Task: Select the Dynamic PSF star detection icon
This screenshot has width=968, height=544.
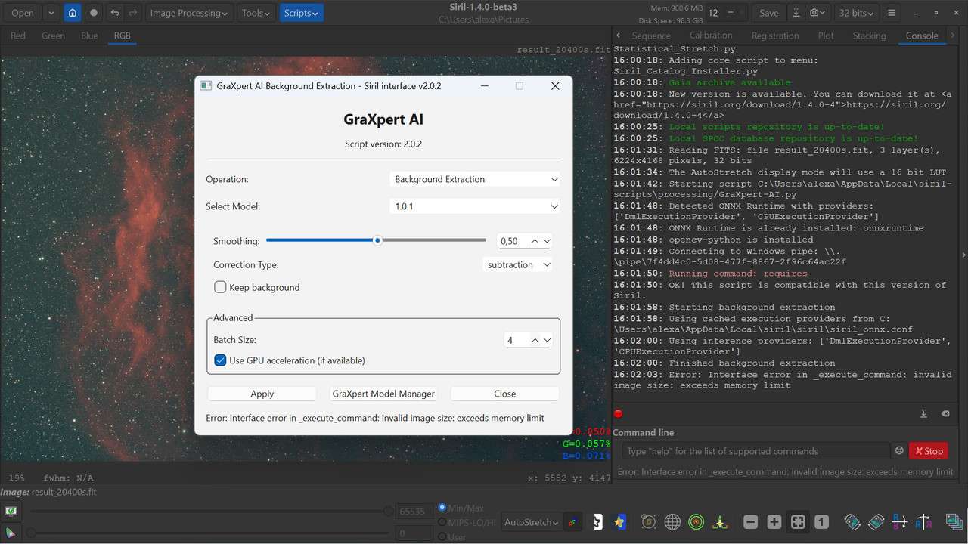Action: pos(719,521)
